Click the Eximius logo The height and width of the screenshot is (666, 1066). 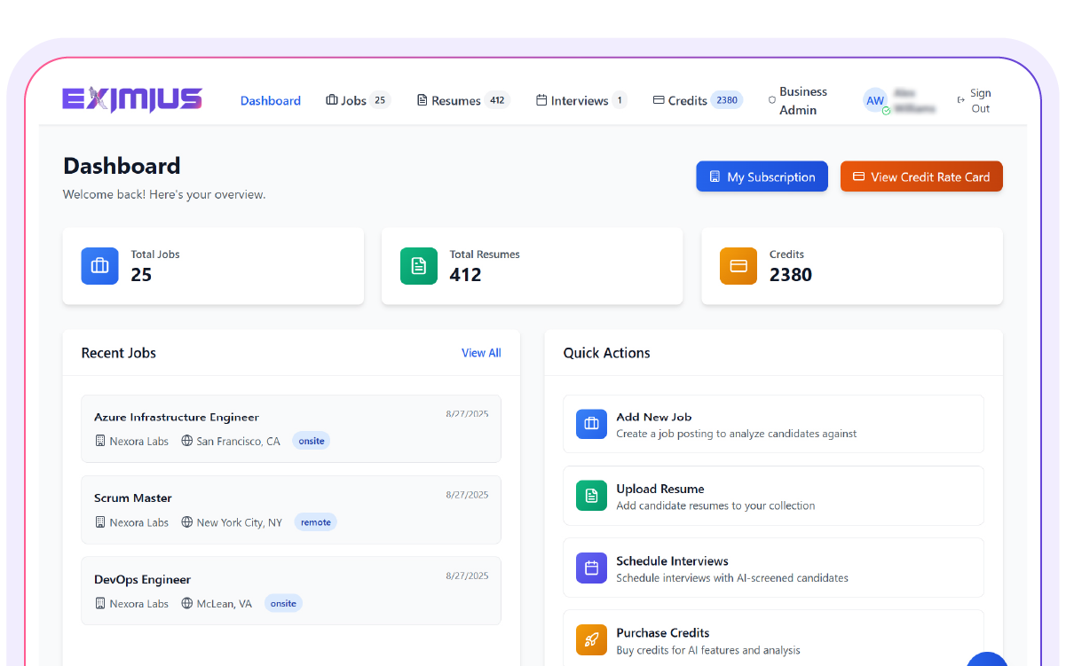point(132,99)
